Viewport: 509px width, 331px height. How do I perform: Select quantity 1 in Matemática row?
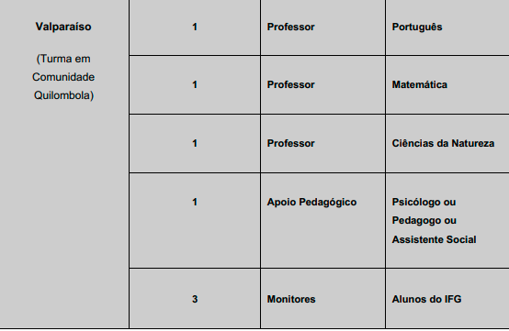click(195, 85)
